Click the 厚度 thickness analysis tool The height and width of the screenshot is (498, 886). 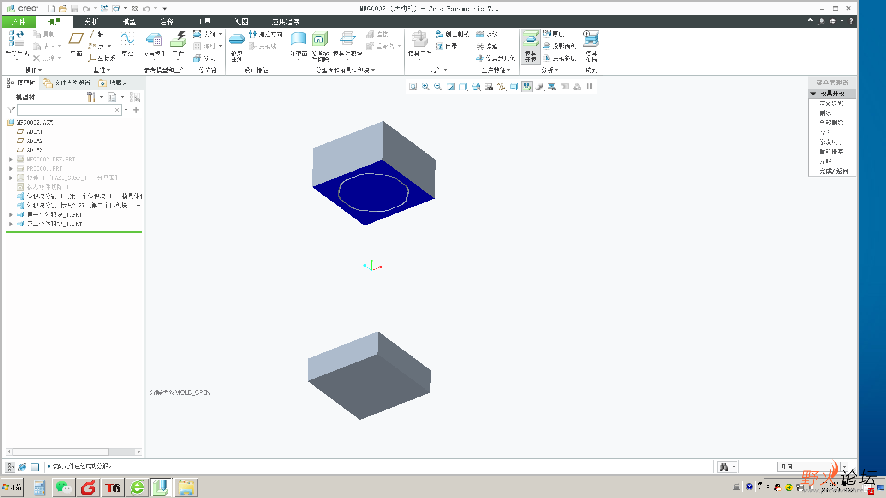(x=554, y=34)
